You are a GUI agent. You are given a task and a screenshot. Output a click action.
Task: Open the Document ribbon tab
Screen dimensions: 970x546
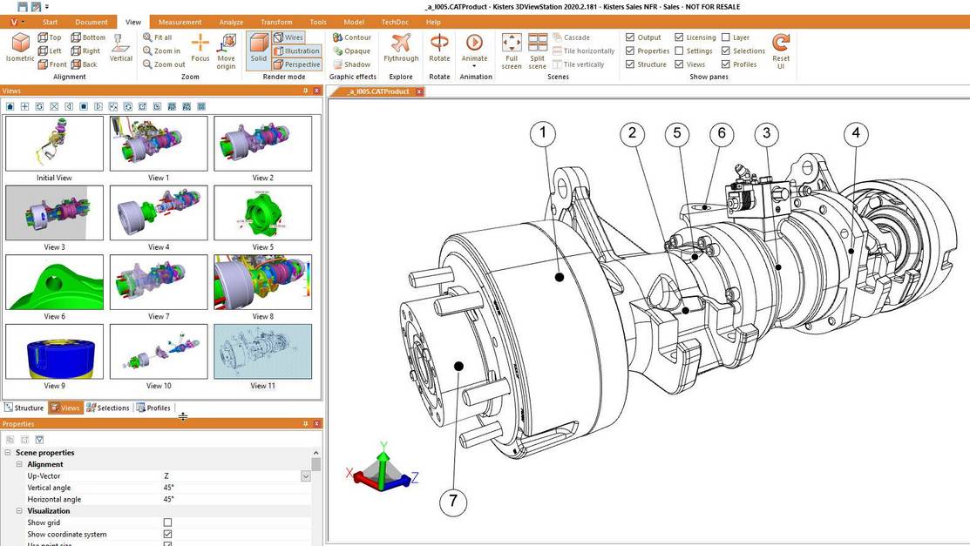(92, 22)
